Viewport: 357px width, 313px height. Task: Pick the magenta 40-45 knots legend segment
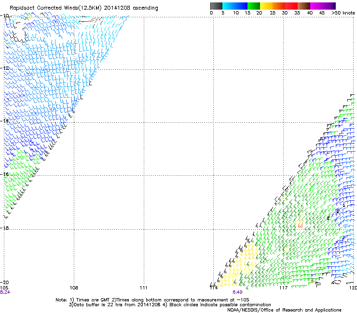coord(316,6)
